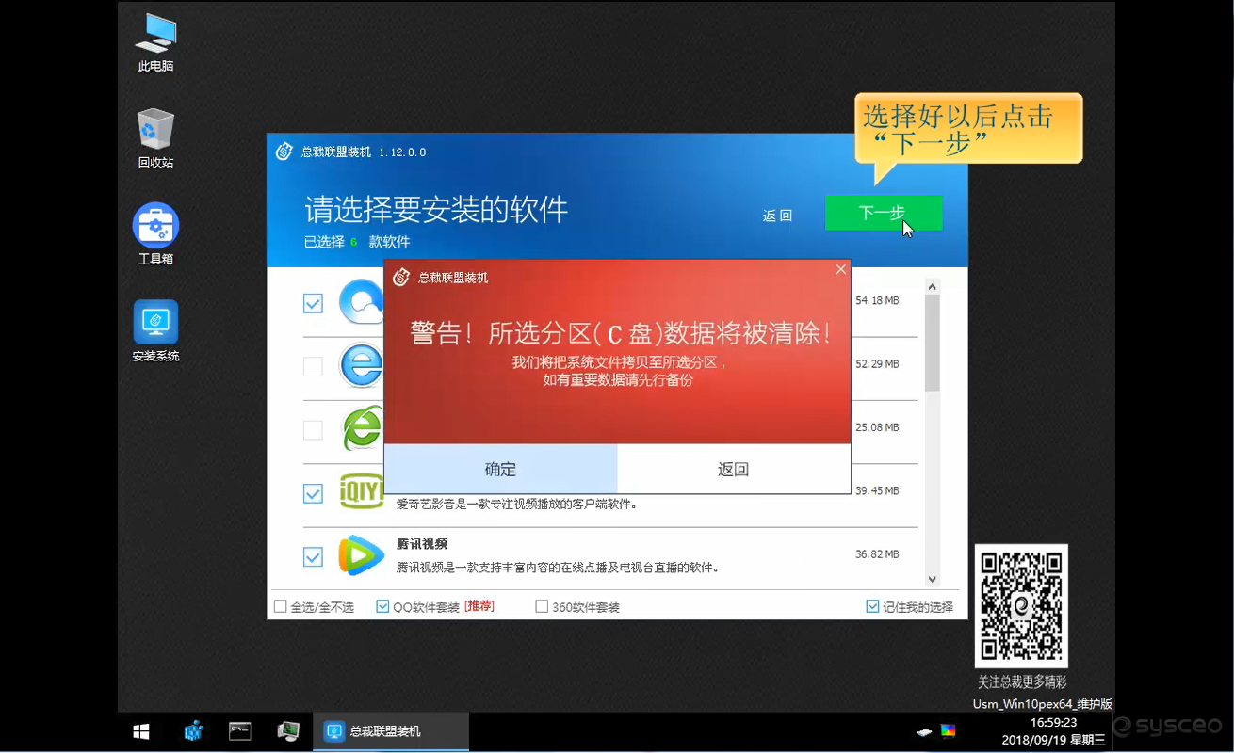Click 返回 in the warning dialog
Screen dimensions: 1234x753
point(734,469)
